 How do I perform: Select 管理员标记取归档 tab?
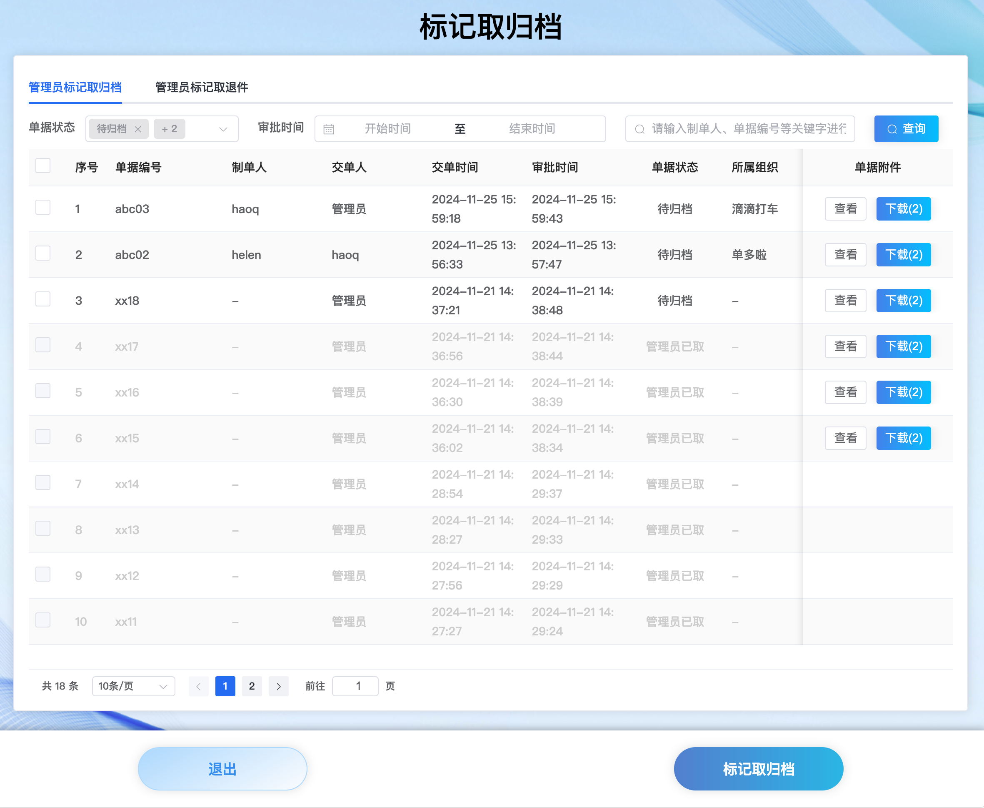pos(75,87)
